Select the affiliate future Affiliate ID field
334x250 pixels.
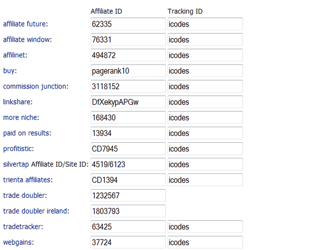click(128, 24)
